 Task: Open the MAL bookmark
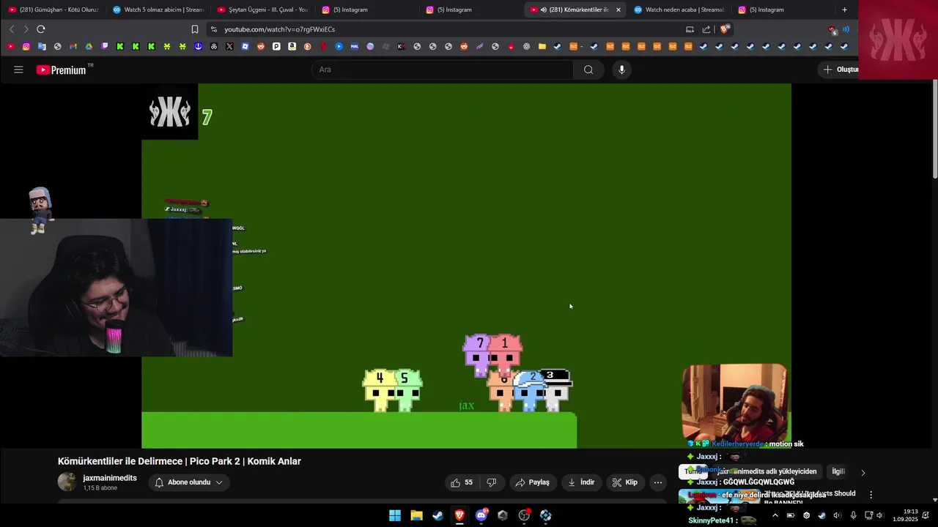coord(354,47)
